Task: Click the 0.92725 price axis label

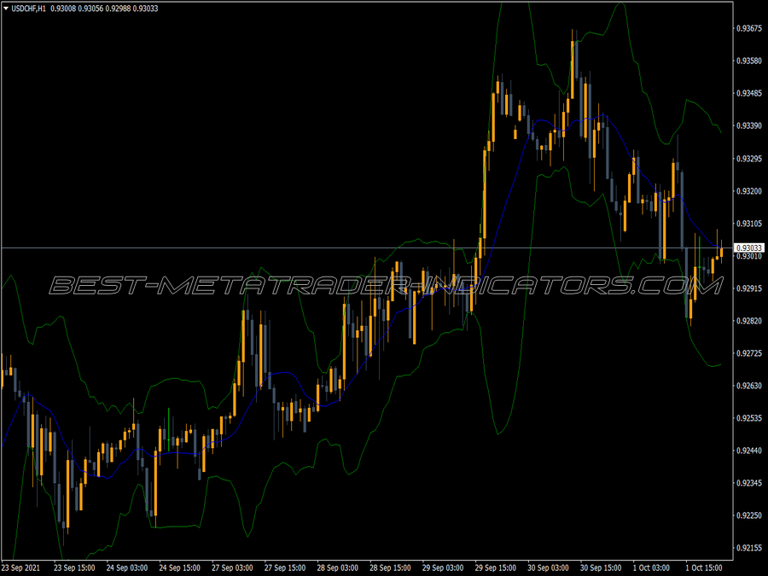Action: (x=749, y=353)
